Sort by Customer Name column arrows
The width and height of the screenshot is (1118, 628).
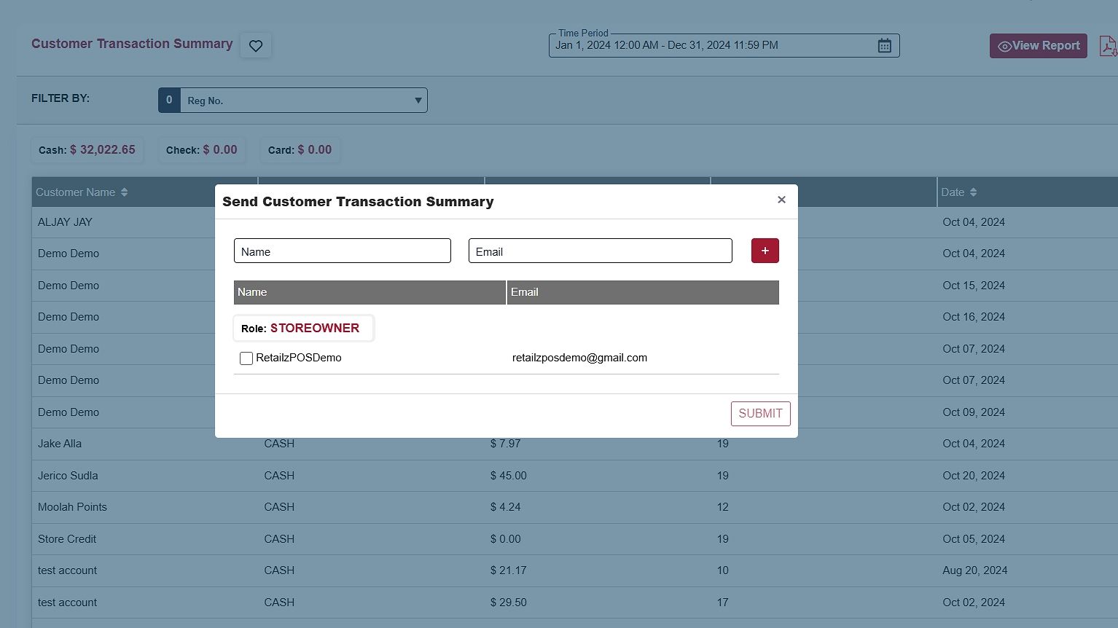tap(125, 192)
